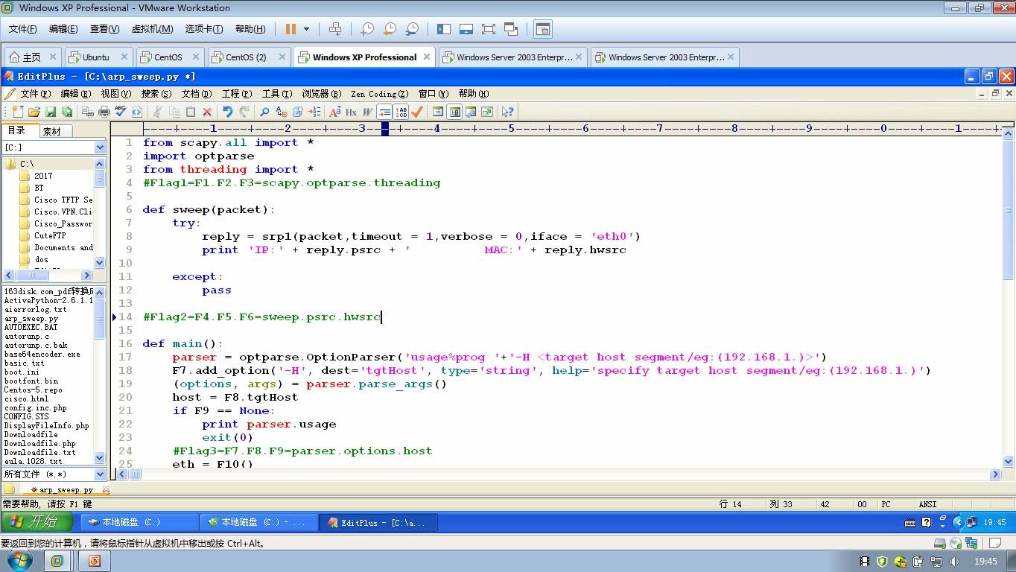Select AUTOEXEC.BAT in the file list
Image resolution: width=1016 pixels, height=572 pixels.
[x=31, y=327]
